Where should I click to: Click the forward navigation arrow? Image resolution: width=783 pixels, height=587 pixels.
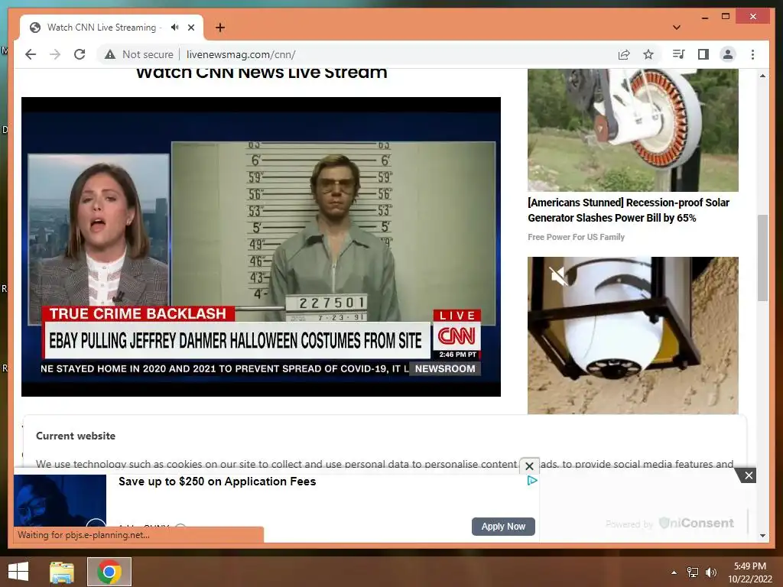(x=55, y=54)
